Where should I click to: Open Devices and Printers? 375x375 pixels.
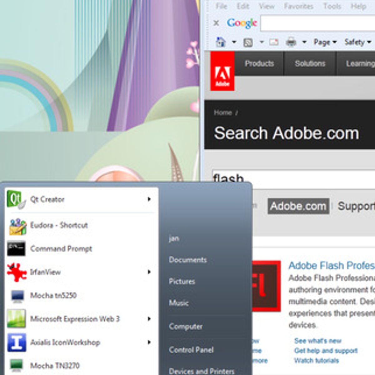202,371
